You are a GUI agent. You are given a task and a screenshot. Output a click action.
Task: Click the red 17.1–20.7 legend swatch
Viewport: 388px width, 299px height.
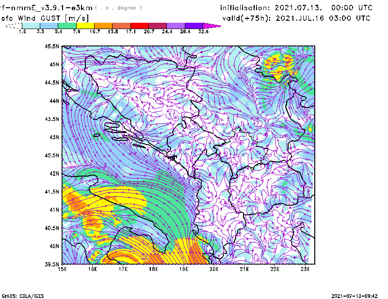[140, 26]
